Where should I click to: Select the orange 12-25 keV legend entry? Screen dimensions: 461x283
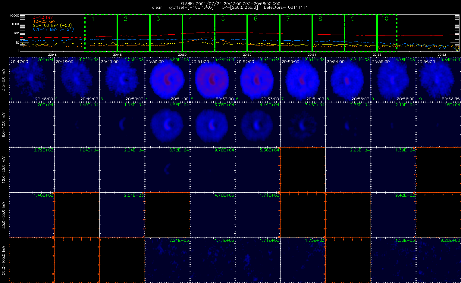(x=44, y=21)
